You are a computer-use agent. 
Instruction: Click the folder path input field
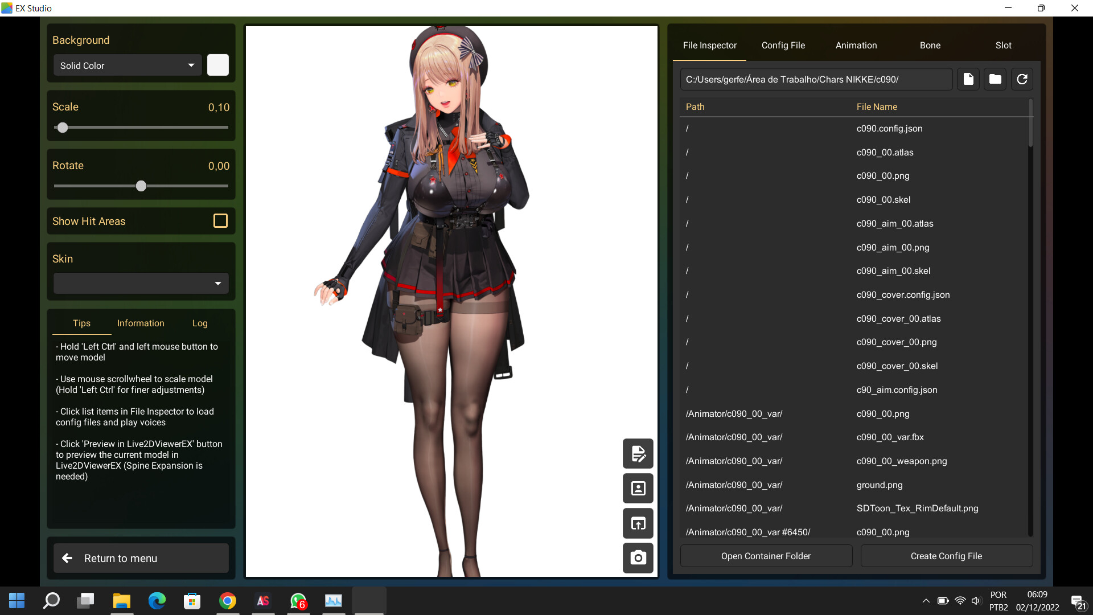coord(816,79)
